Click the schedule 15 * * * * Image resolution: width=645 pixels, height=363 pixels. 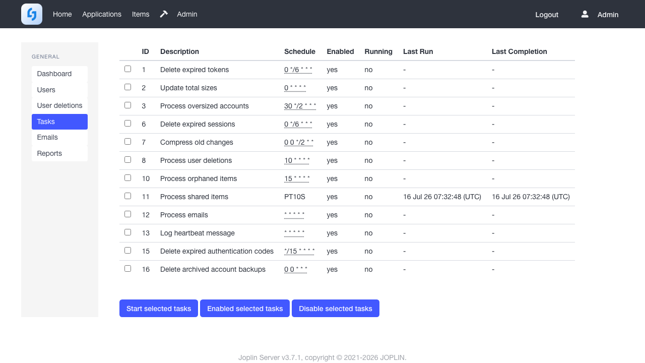(x=297, y=178)
